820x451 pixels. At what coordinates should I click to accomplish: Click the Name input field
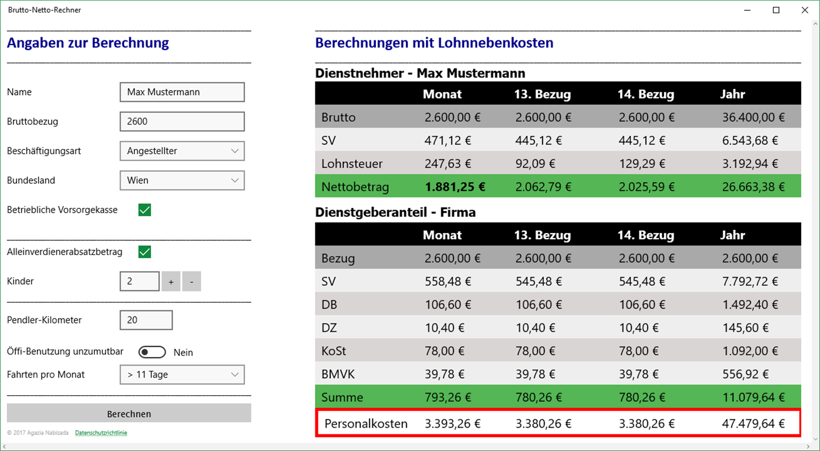tap(182, 92)
